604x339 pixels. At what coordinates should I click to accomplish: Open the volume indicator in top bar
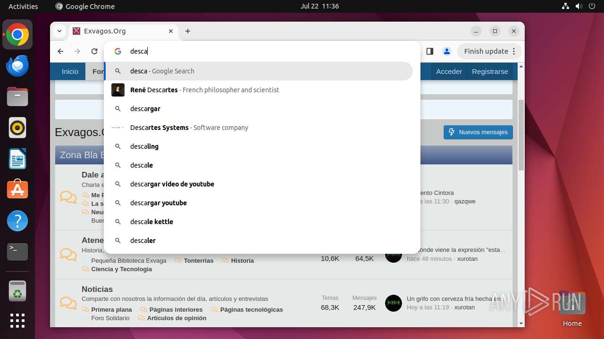[x=579, y=6]
